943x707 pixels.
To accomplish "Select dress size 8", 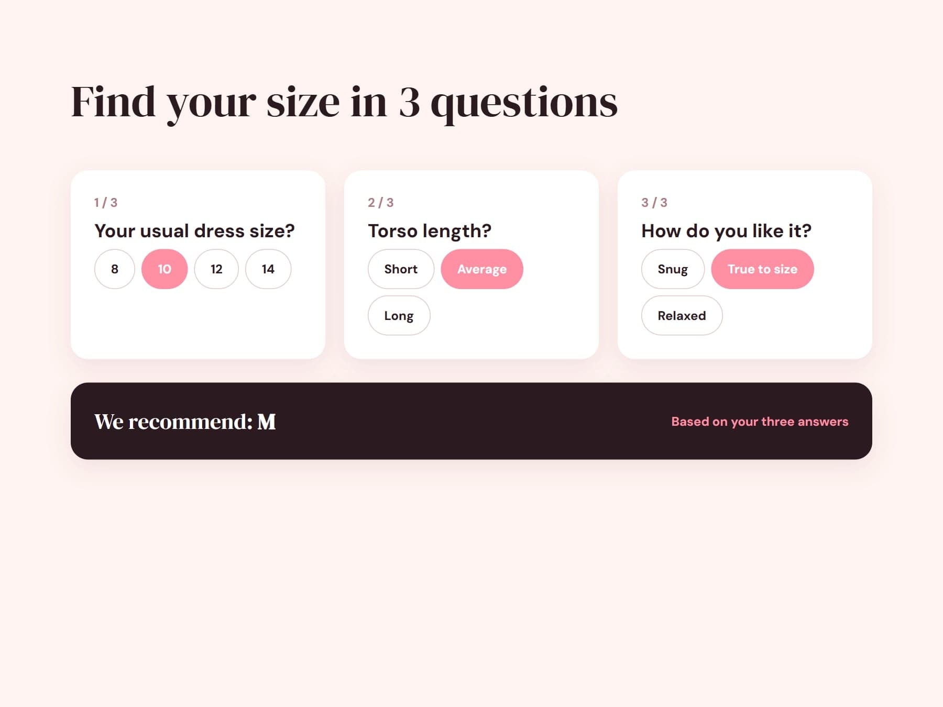I will (114, 269).
